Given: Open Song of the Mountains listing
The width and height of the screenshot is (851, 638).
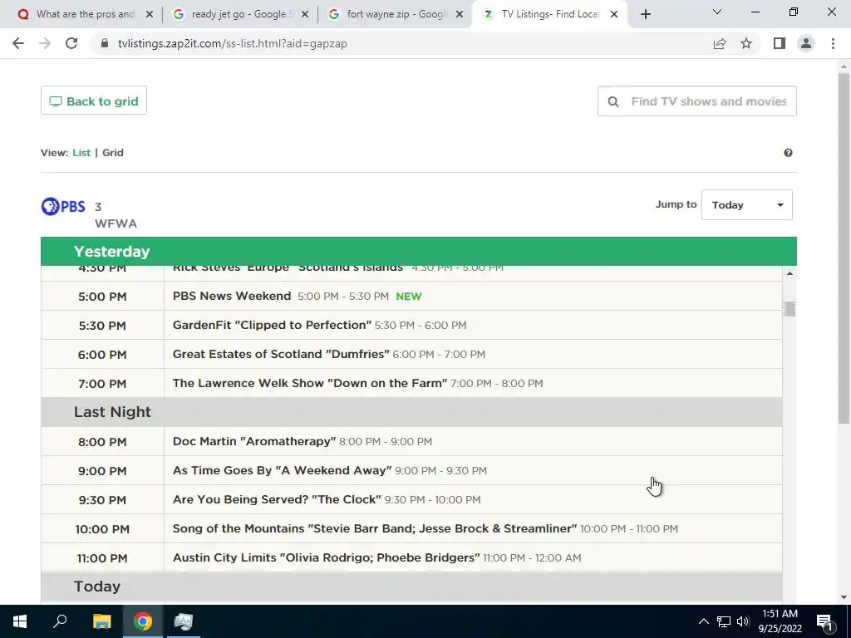Looking at the screenshot, I should coord(375,528).
